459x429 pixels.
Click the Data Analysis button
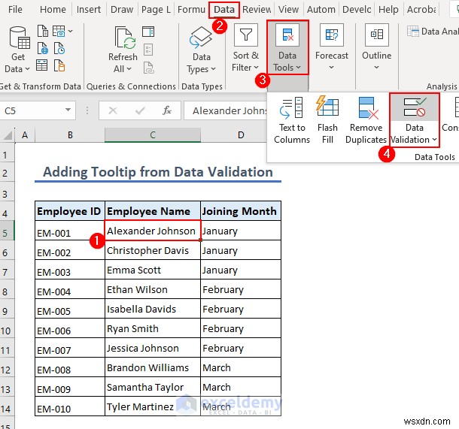(433, 32)
